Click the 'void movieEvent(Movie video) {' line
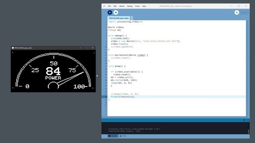Viewport: 255px width, 143px height. 128,55
